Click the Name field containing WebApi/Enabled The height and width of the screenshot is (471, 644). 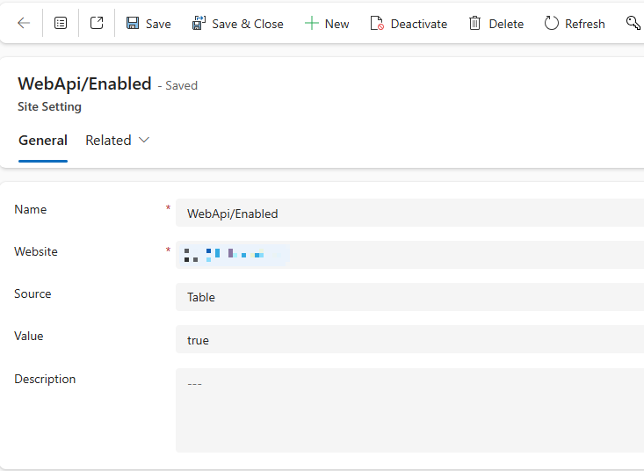[409, 214]
